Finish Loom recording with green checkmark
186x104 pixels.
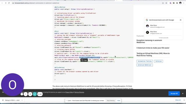(x=35, y=94)
